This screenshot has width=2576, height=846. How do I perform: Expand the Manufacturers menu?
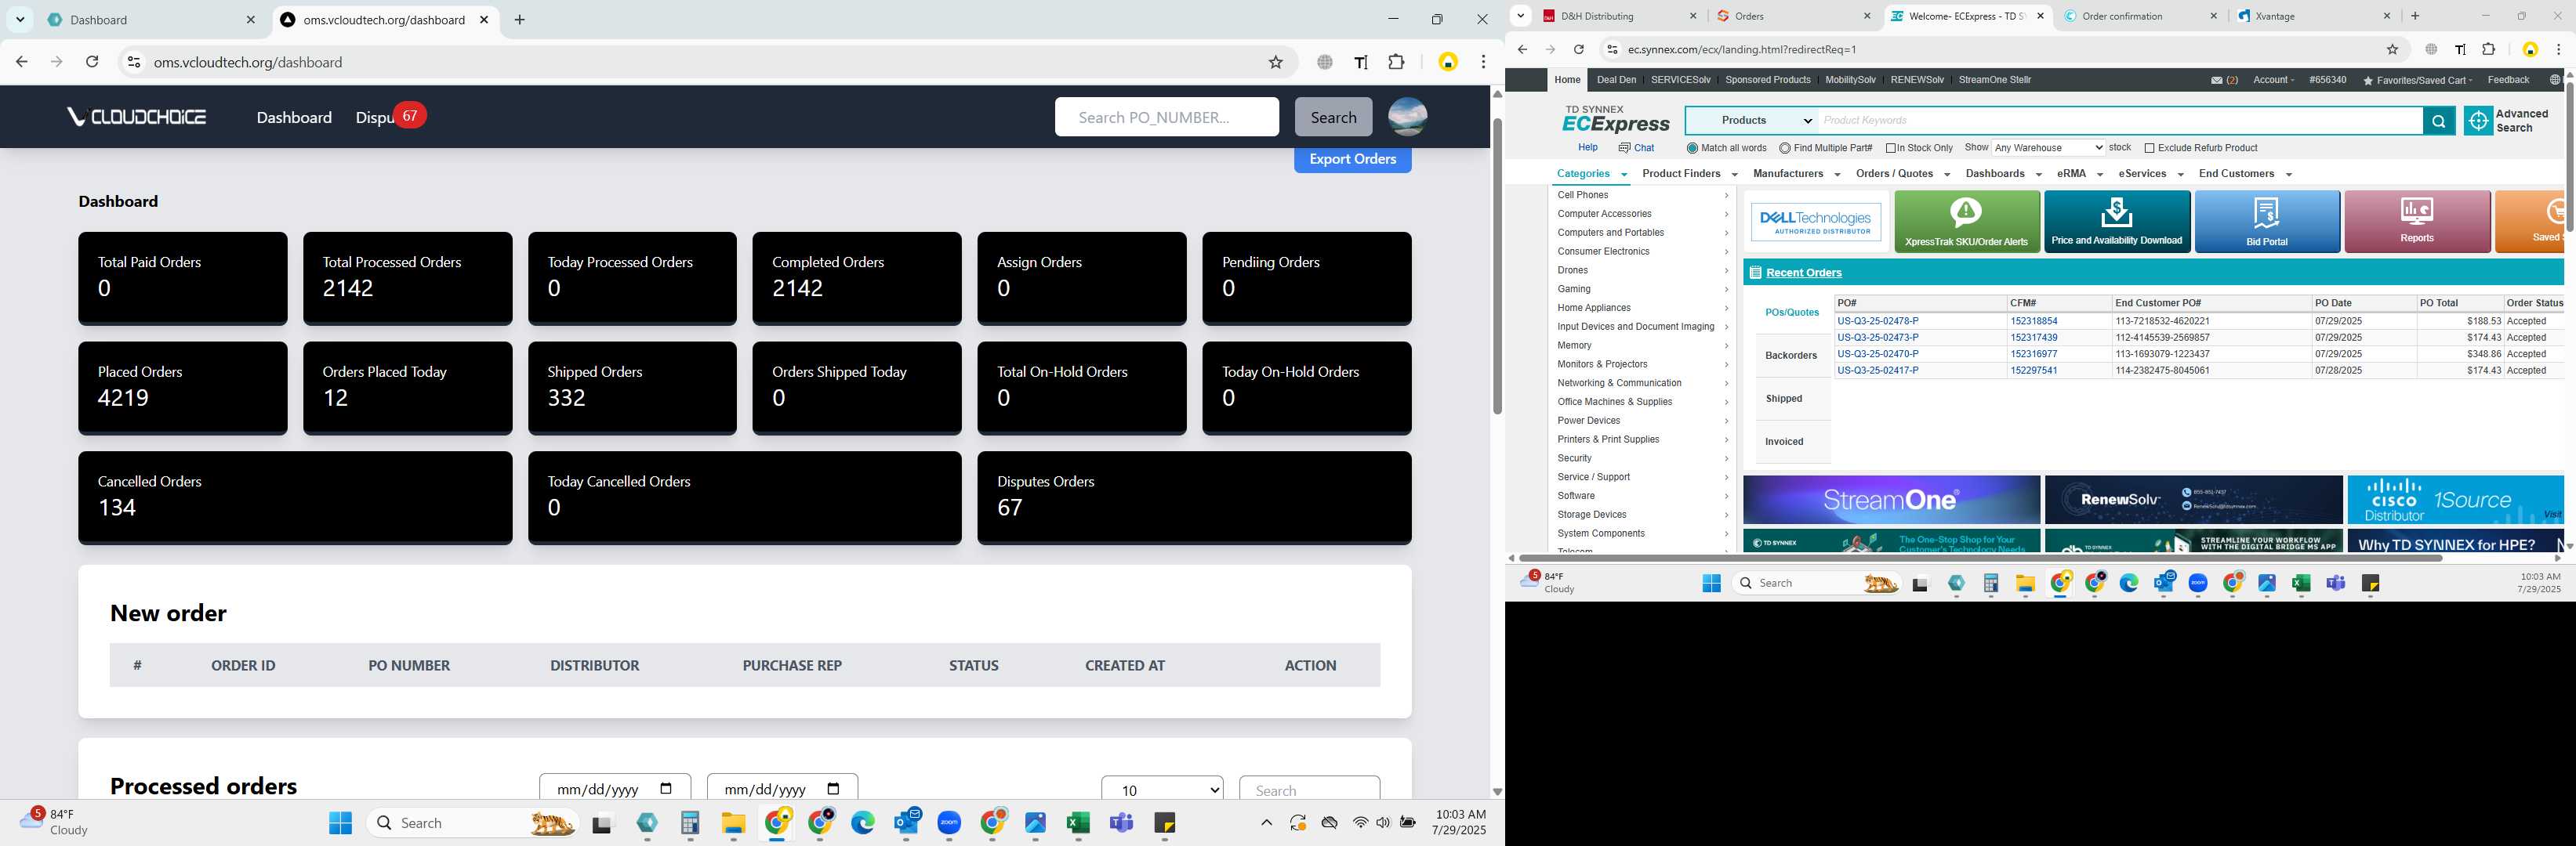tap(1796, 174)
